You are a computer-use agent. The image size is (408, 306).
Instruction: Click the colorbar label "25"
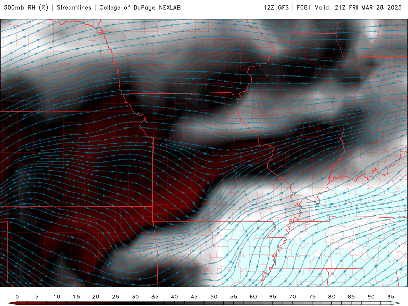point(116,297)
